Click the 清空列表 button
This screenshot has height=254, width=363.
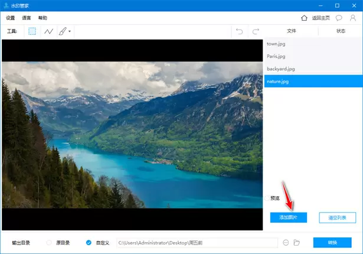337,217
